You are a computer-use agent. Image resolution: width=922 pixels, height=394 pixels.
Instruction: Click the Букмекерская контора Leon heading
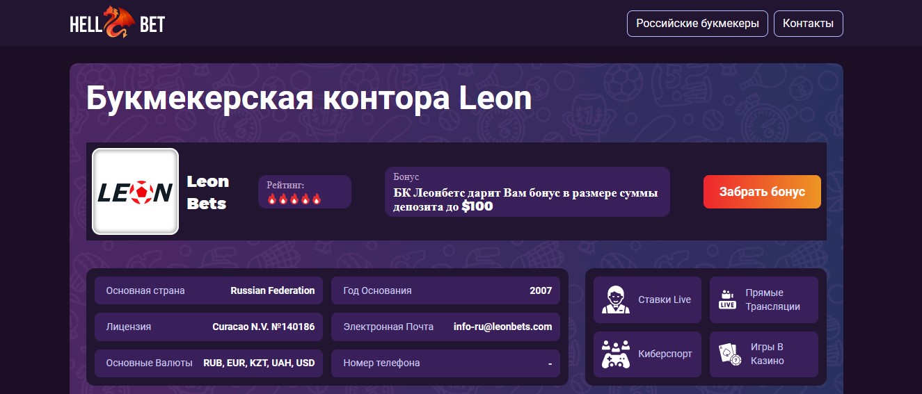point(309,99)
